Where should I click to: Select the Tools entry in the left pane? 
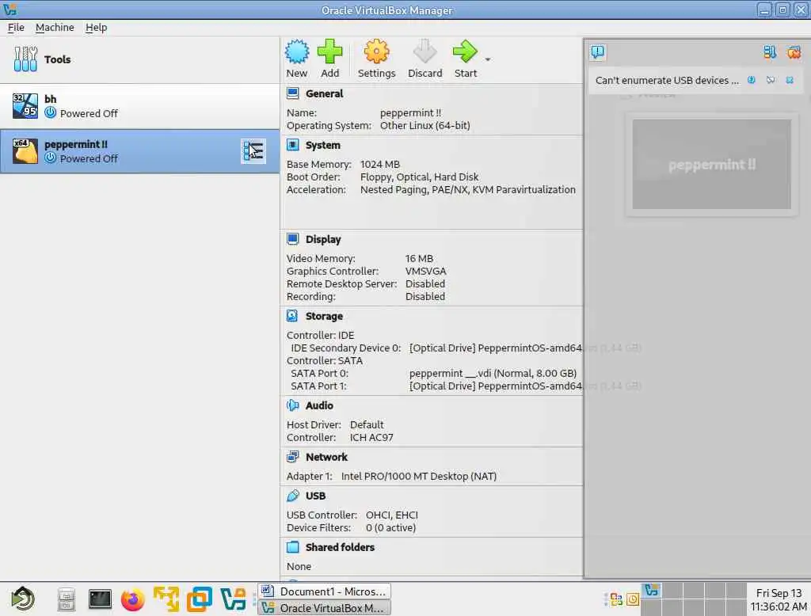[139, 59]
